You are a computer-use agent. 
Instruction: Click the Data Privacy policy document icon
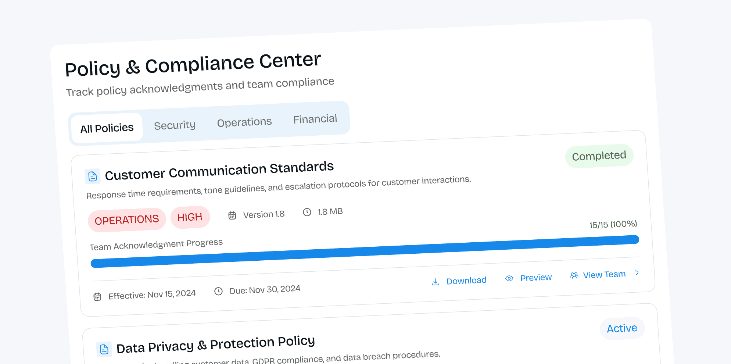pos(104,349)
